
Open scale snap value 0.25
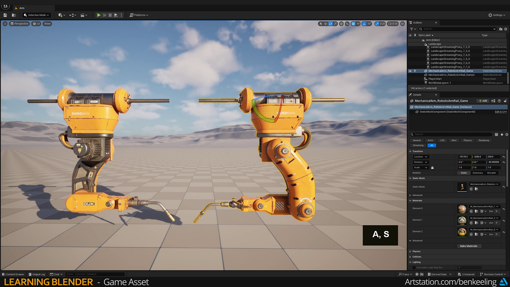point(382,24)
